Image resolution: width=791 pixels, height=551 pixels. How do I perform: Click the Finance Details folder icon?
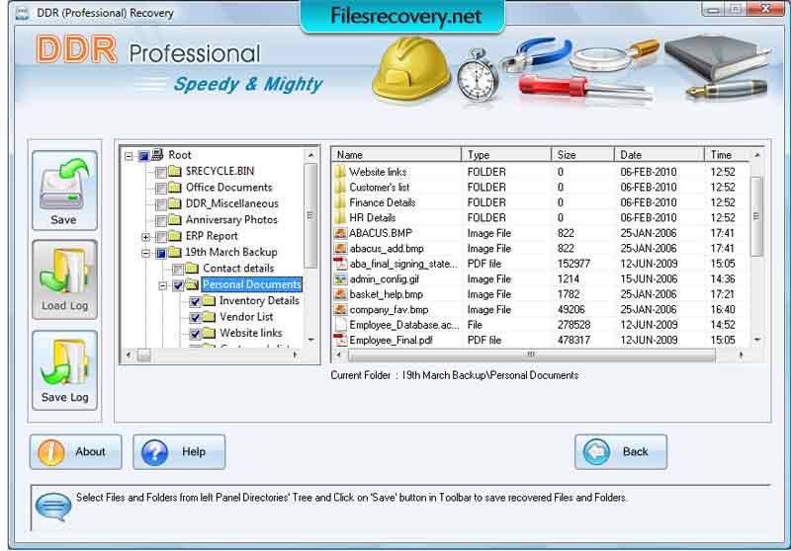tap(340, 202)
